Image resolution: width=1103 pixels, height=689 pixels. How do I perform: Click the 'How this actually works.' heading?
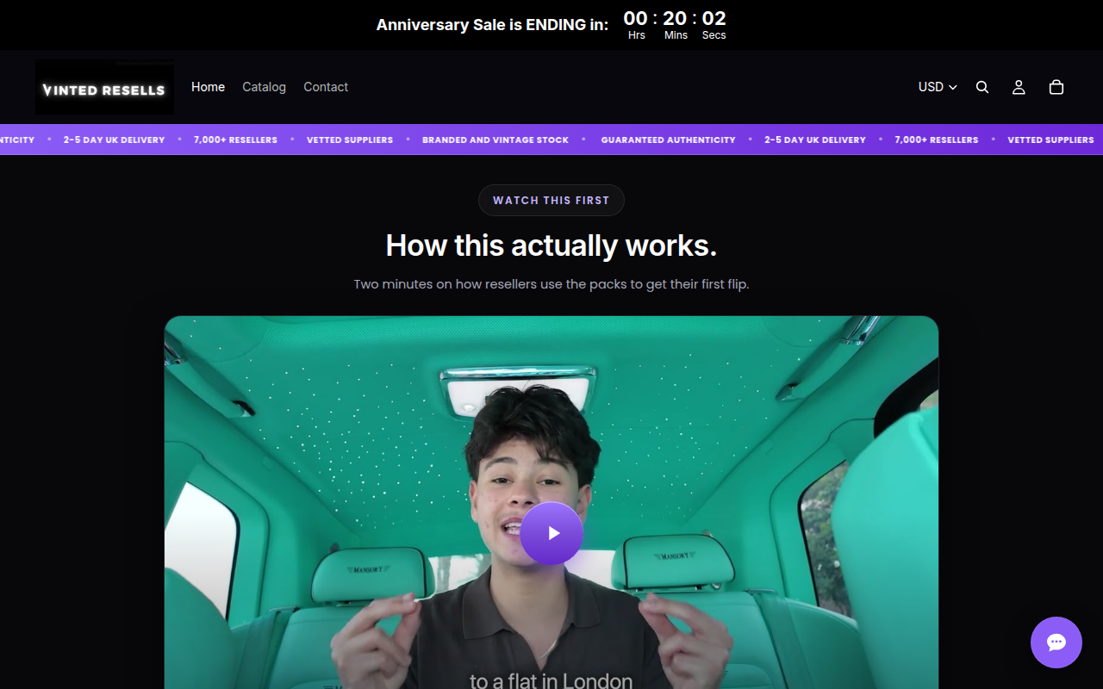click(551, 245)
